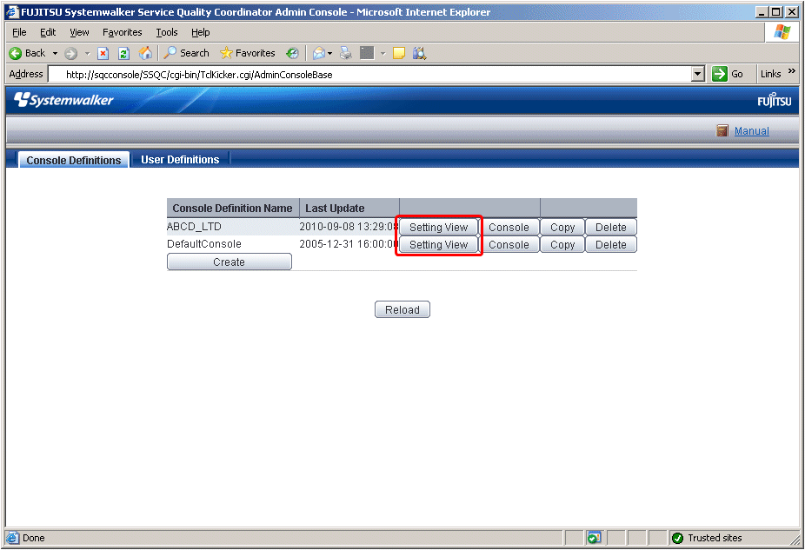Click the 2005-12-31 16:00 timestamp

(349, 244)
